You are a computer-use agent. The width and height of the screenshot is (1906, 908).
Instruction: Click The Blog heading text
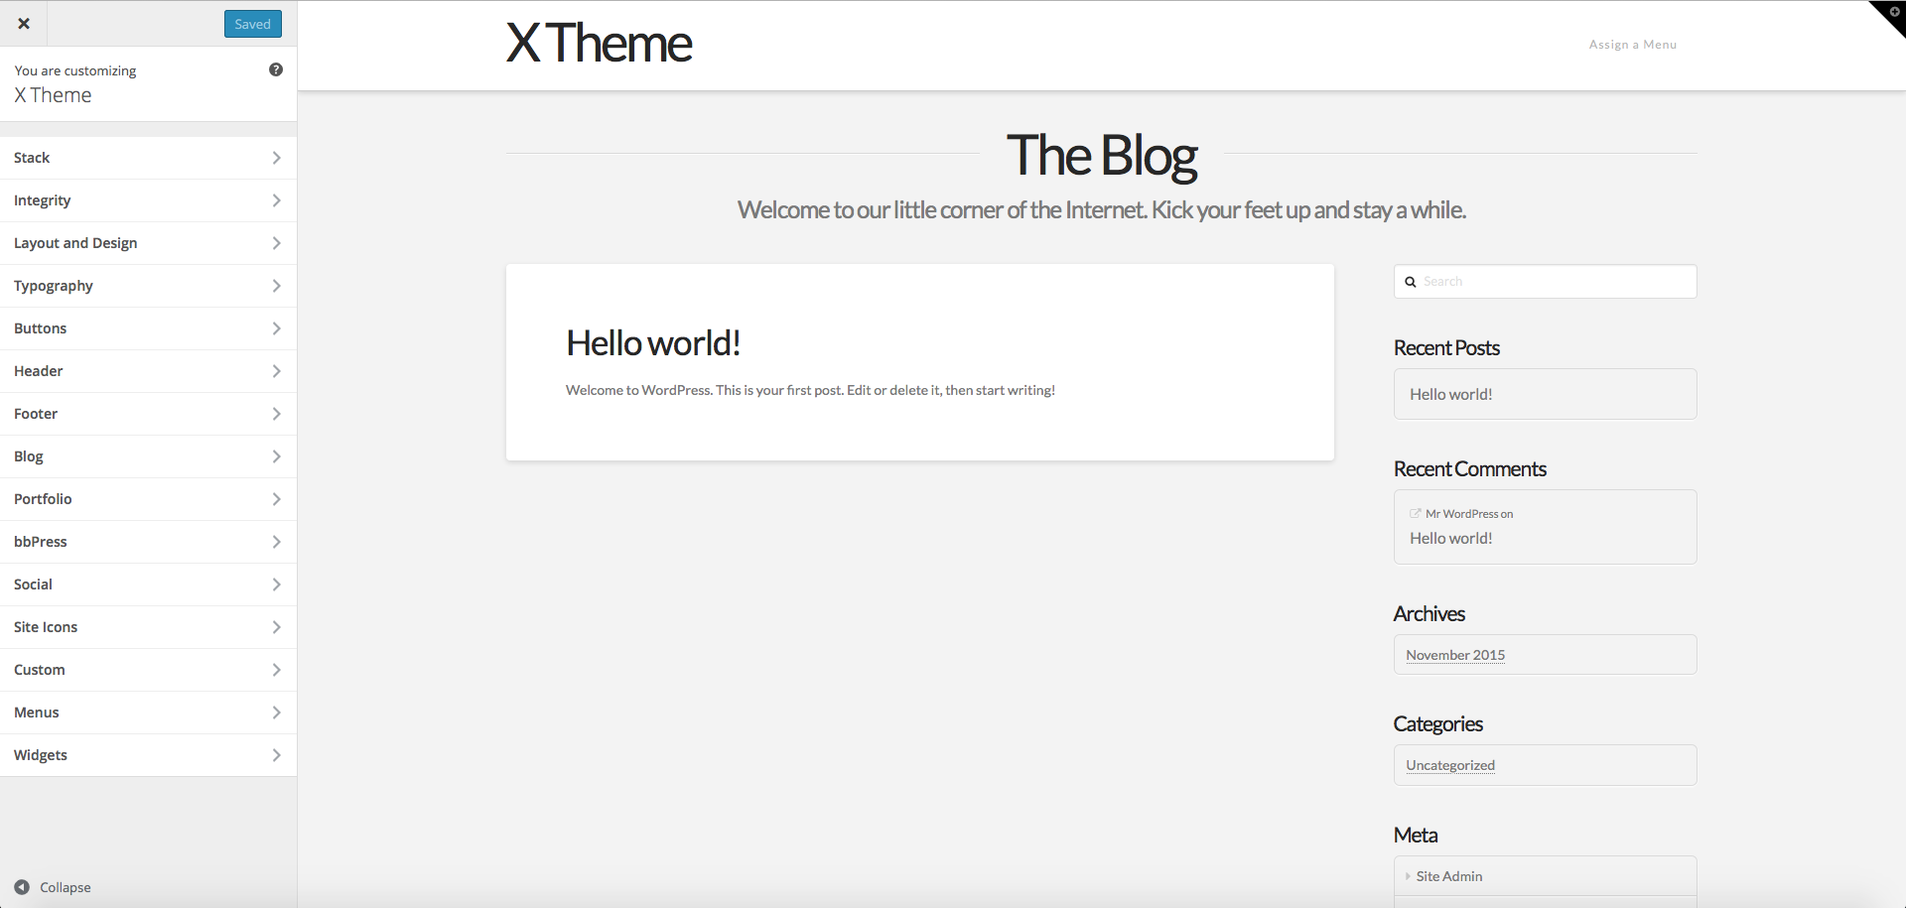pos(1102,156)
